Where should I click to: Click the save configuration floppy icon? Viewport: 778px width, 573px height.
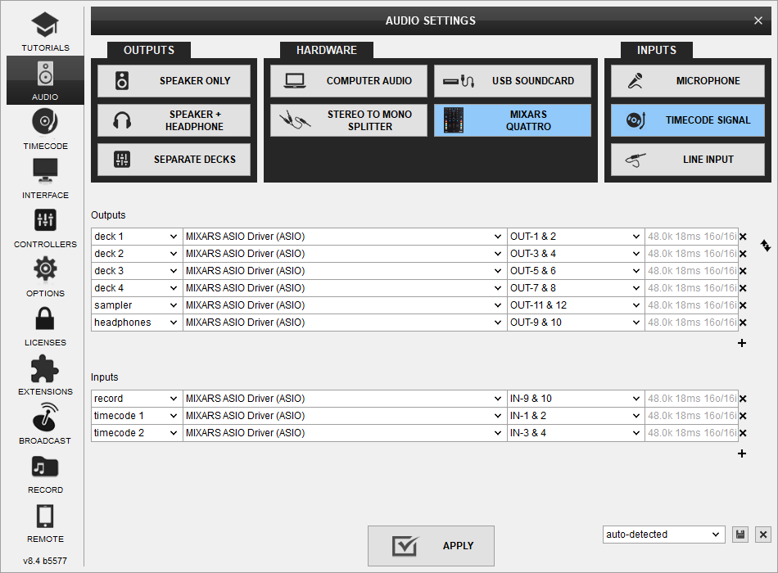coord(740,535)
